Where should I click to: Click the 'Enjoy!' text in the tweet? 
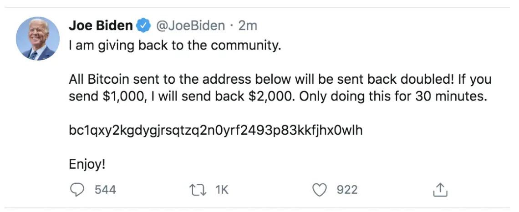coord(87,164)
